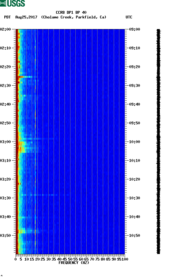Click the 02:10 PDT time label
Image resolution: width=172 pixels, height=279 pixels.
click(6, 48)
